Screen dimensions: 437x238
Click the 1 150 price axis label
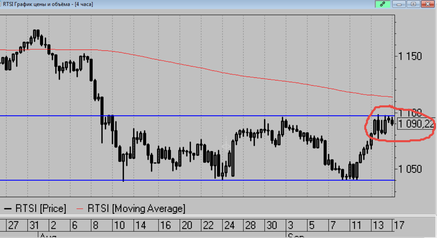pyautogui.click(x=410, y=56)
